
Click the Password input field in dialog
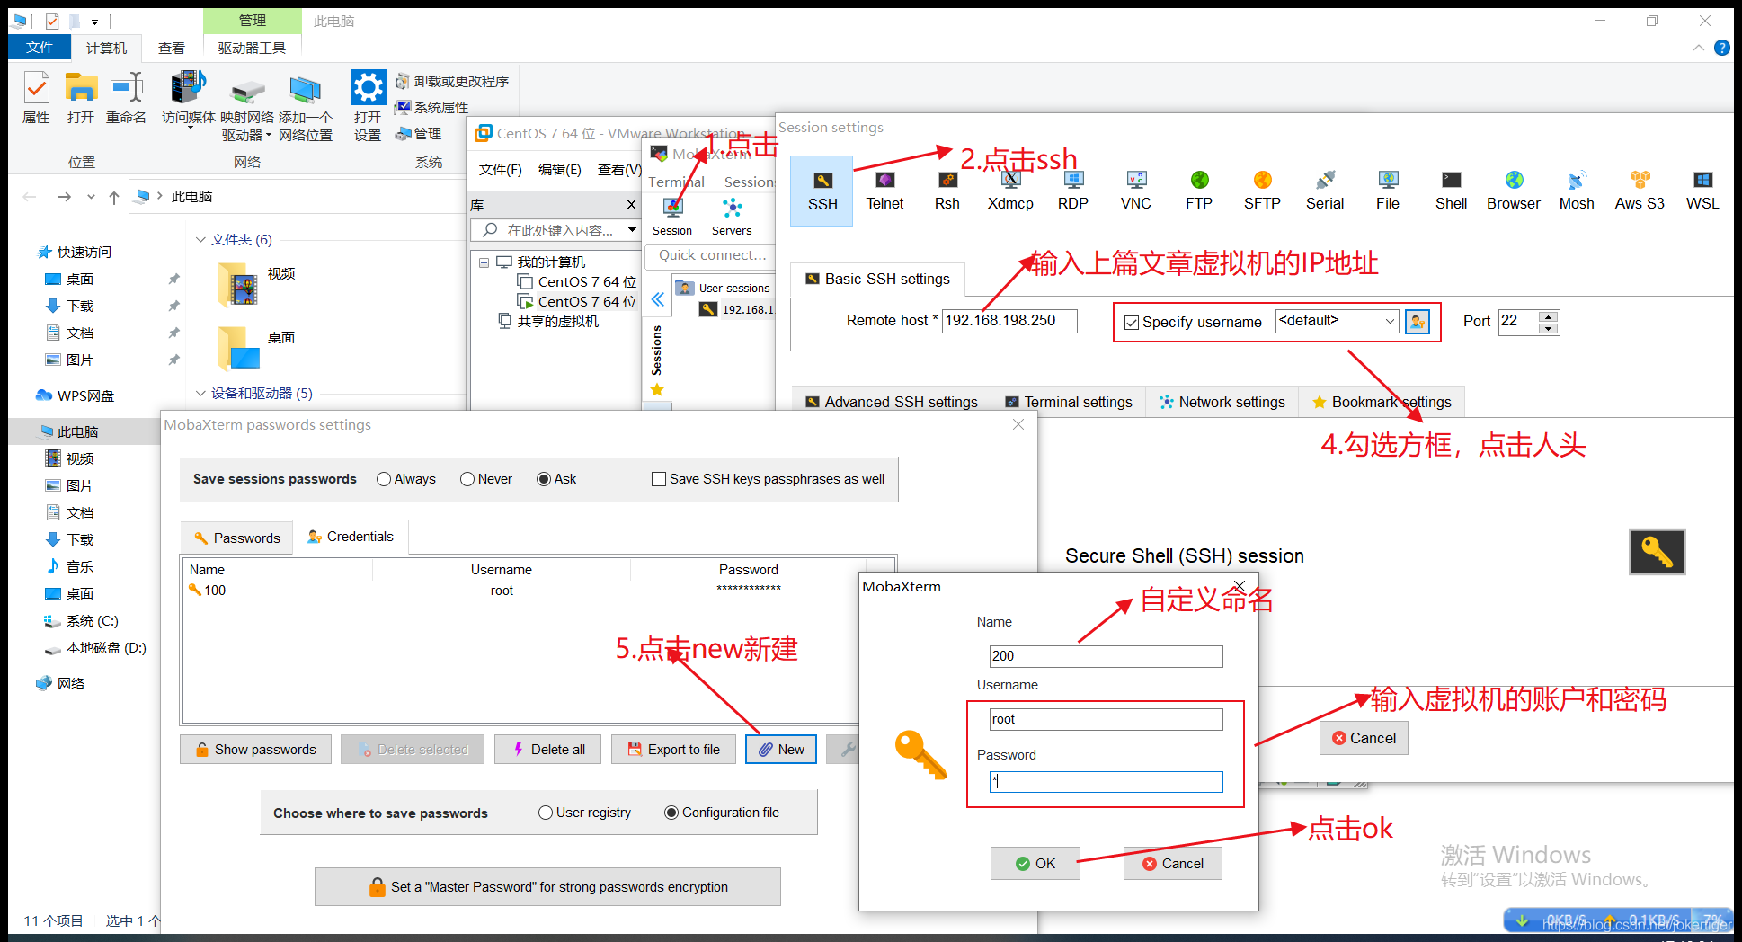pos(1106,782)
